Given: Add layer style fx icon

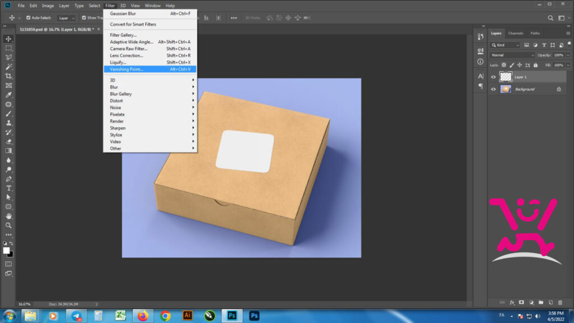Looking at the screenshot, I should [512, 302].
